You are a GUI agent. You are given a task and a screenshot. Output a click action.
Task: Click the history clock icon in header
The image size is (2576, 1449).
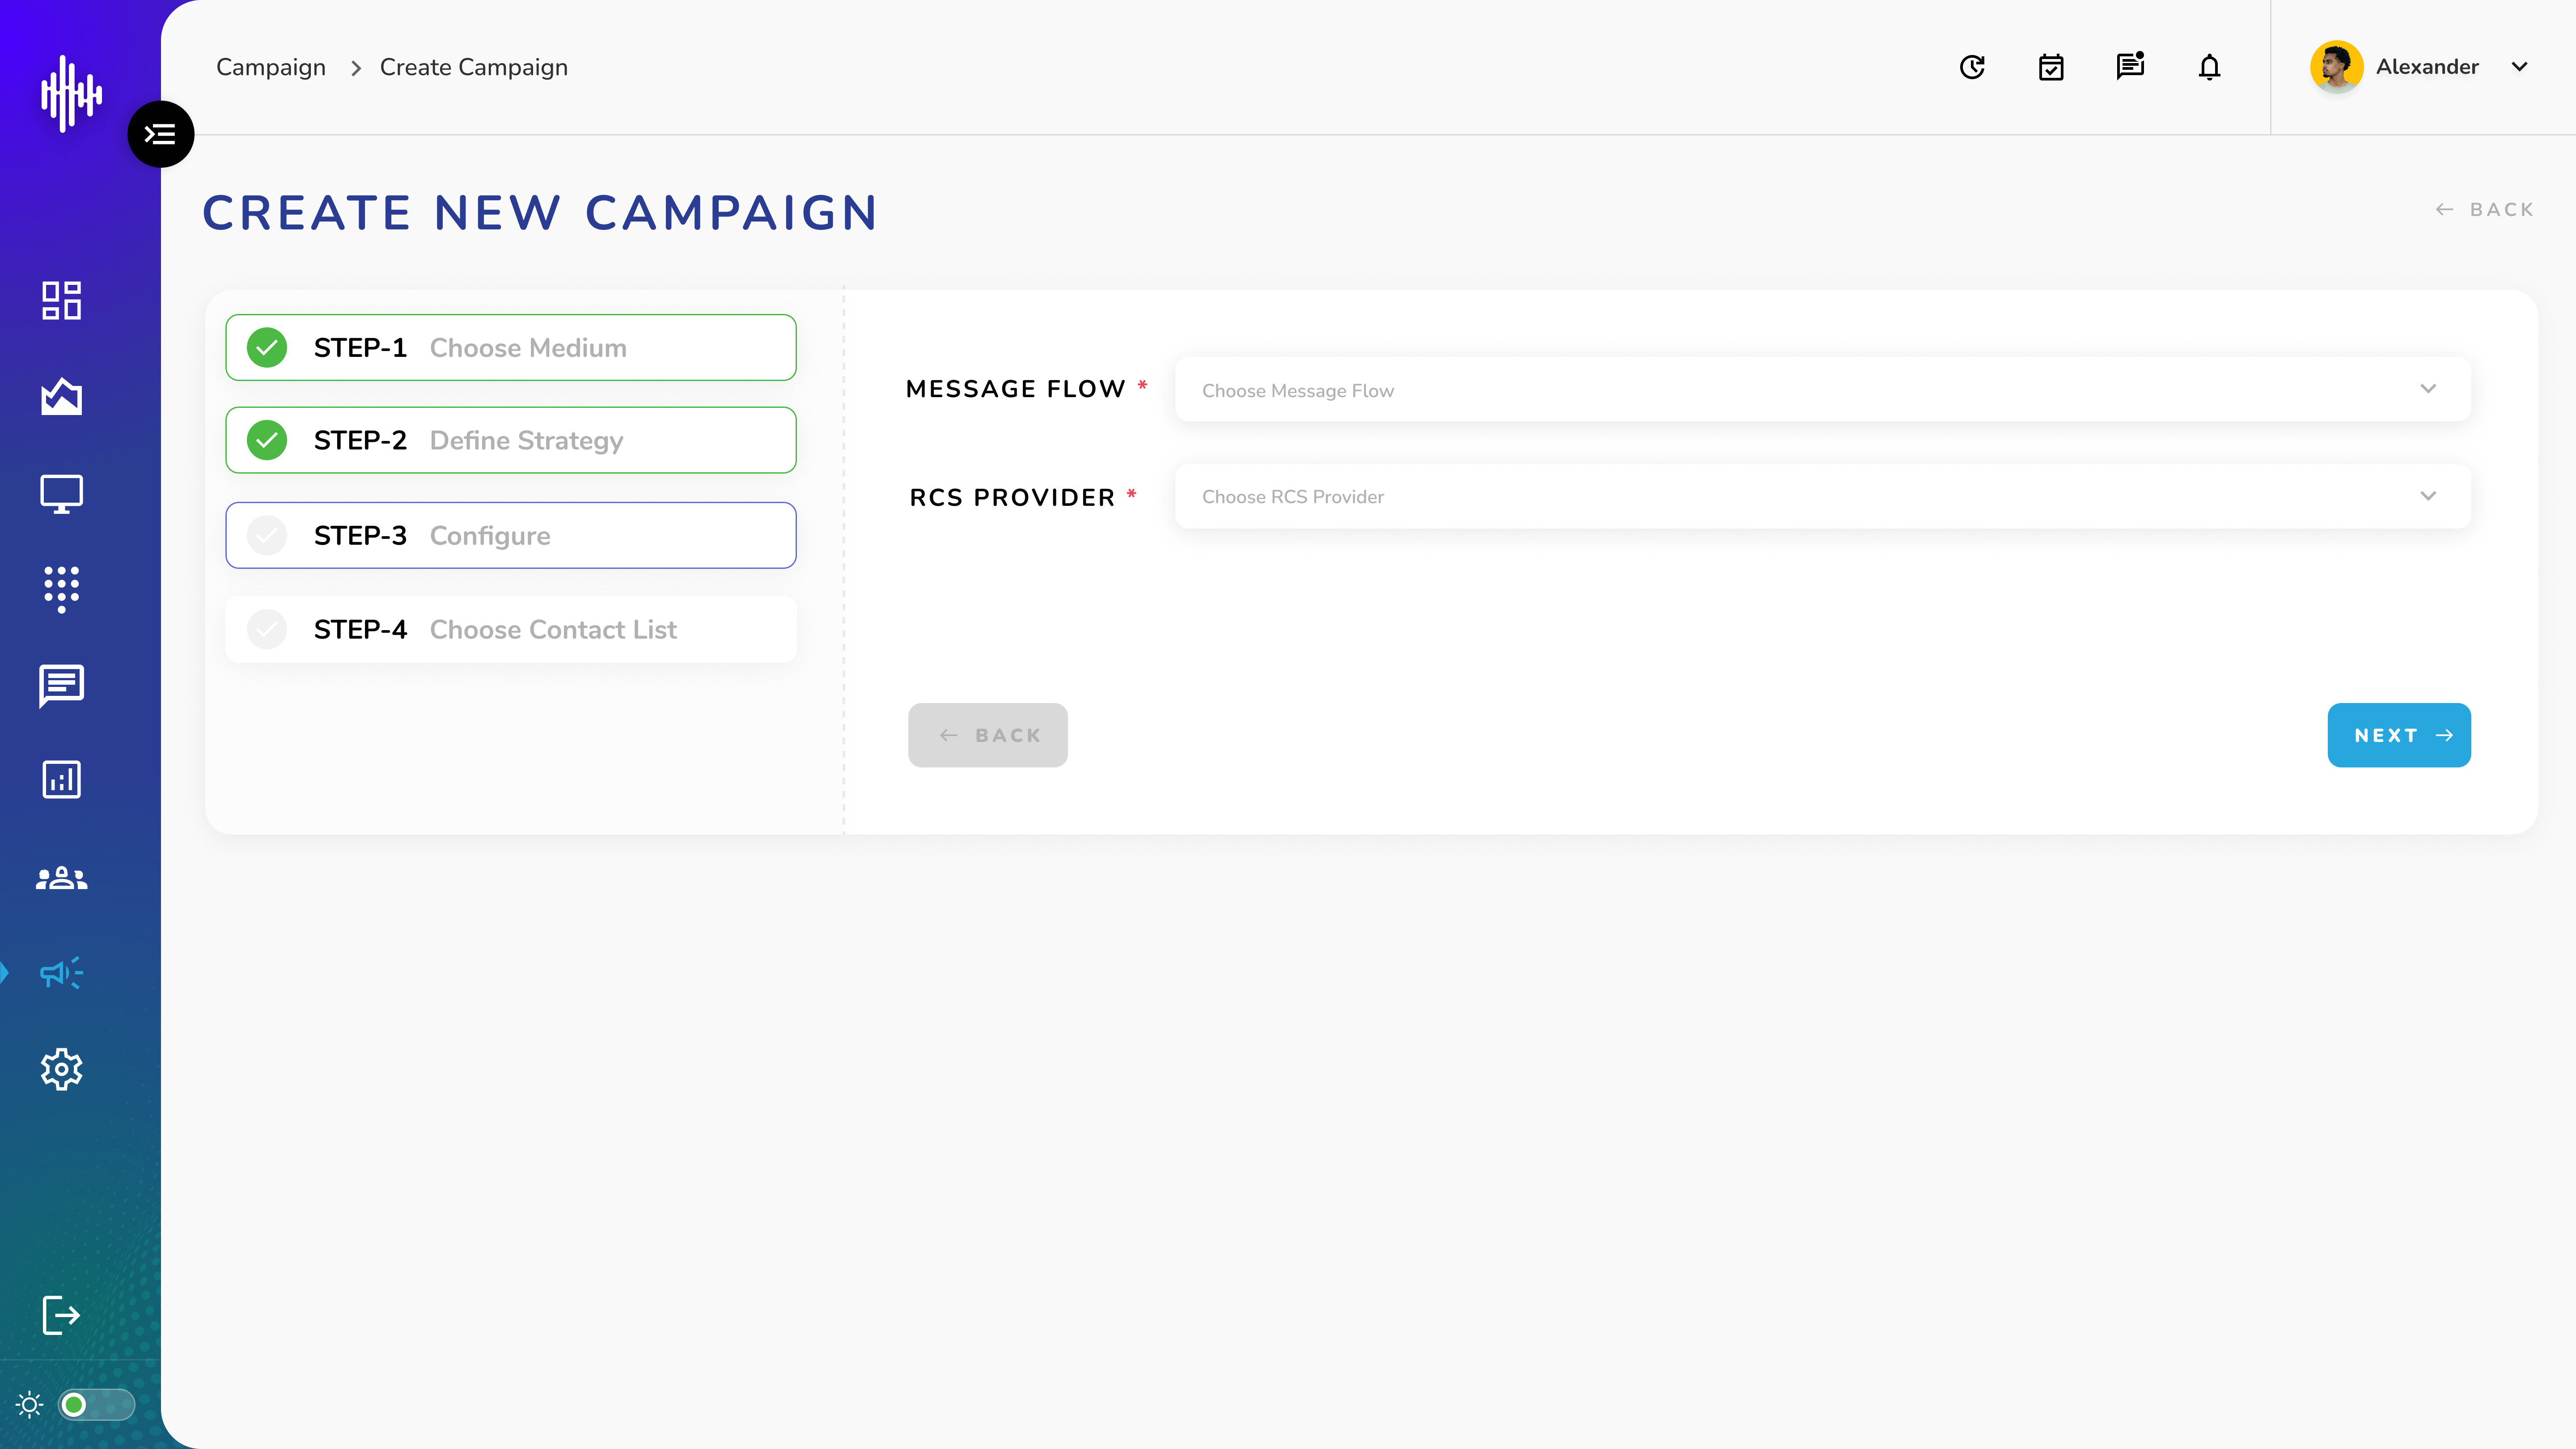point(1972,67)
